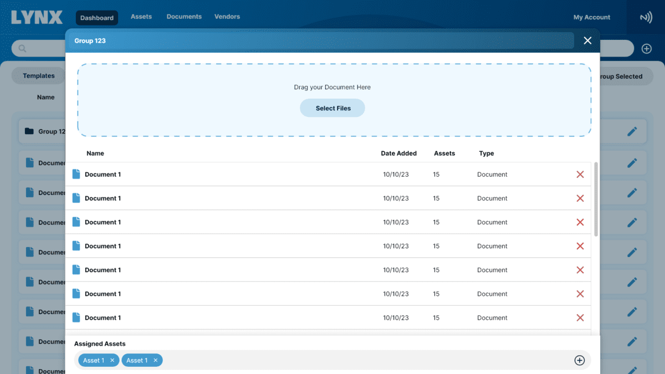The height and width of the screenshot is (374, 665).
Task: Edit Group 123 with pencil icon
Action: tap(632, 131)
